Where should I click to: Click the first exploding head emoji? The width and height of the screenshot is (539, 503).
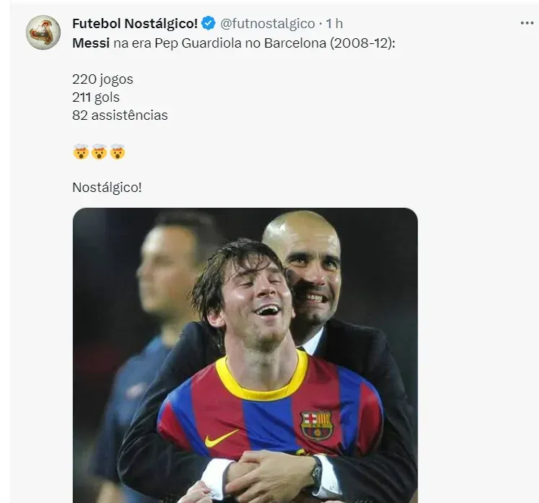point(80,152)
